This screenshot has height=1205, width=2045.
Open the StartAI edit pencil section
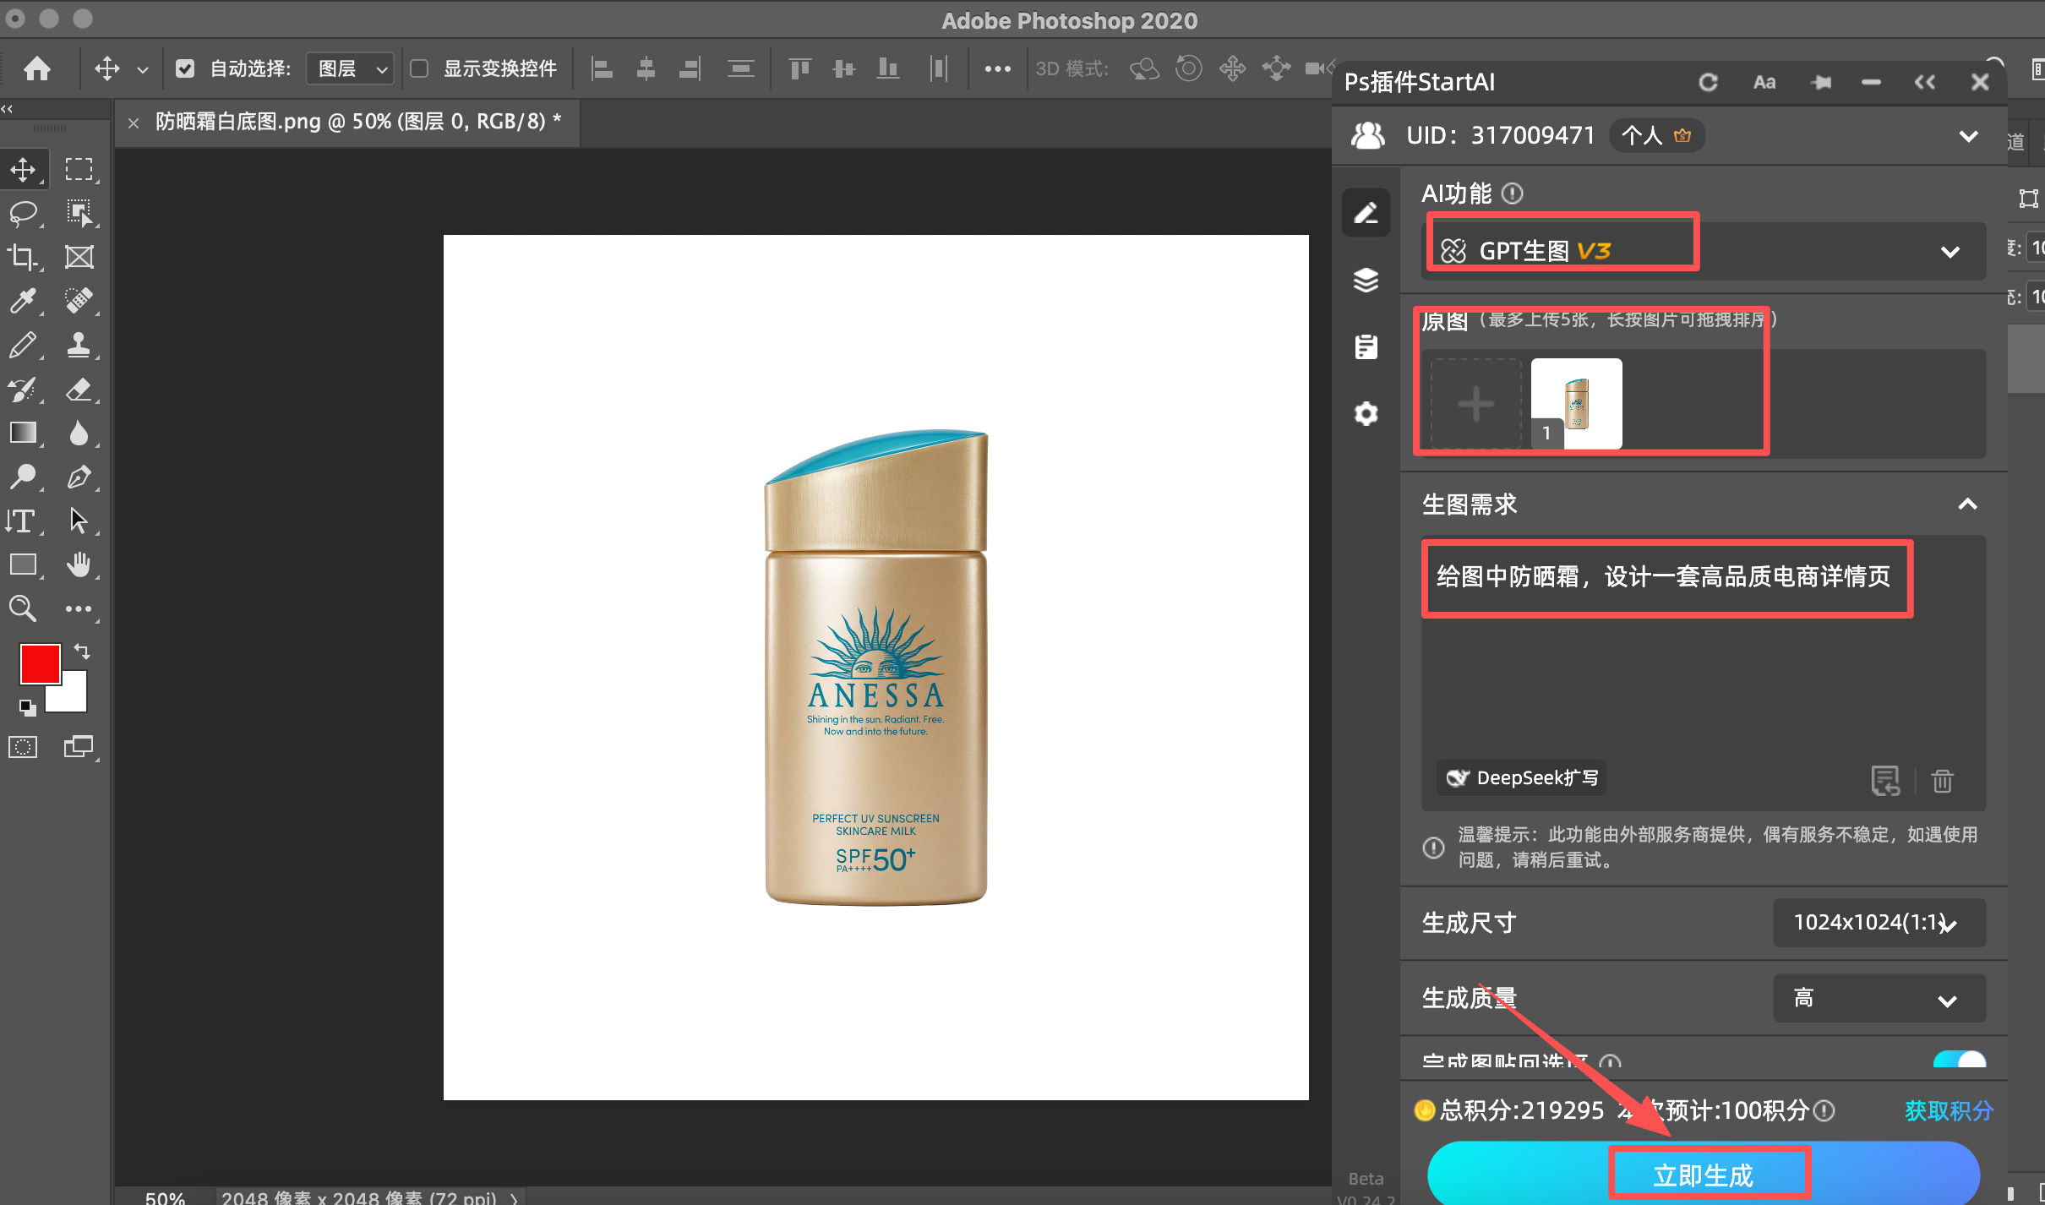coord(1366,213)
